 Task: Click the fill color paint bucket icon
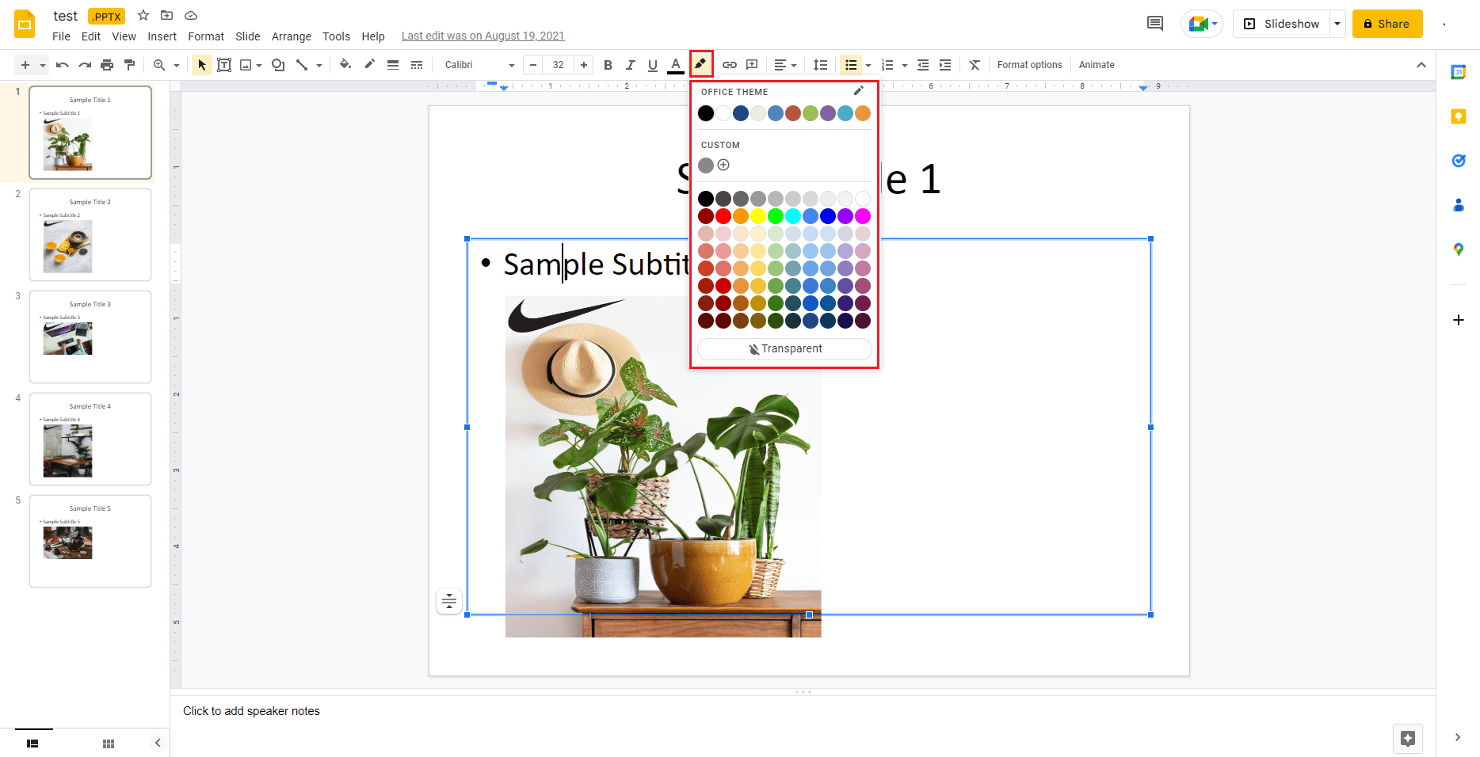[x=345, y=65]
